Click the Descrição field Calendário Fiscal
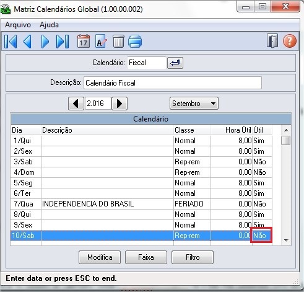 [x=173, y=83]
